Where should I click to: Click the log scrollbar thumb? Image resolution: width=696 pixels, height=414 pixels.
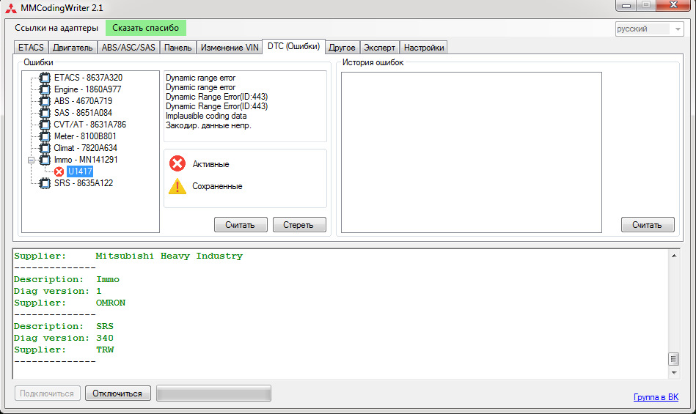point(674,358)
